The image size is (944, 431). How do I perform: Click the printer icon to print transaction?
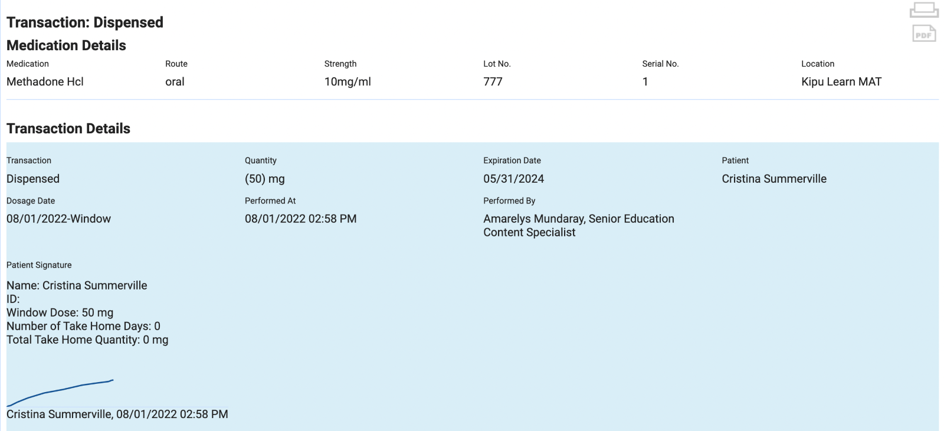pyautogui.click(x=923, y=10)
